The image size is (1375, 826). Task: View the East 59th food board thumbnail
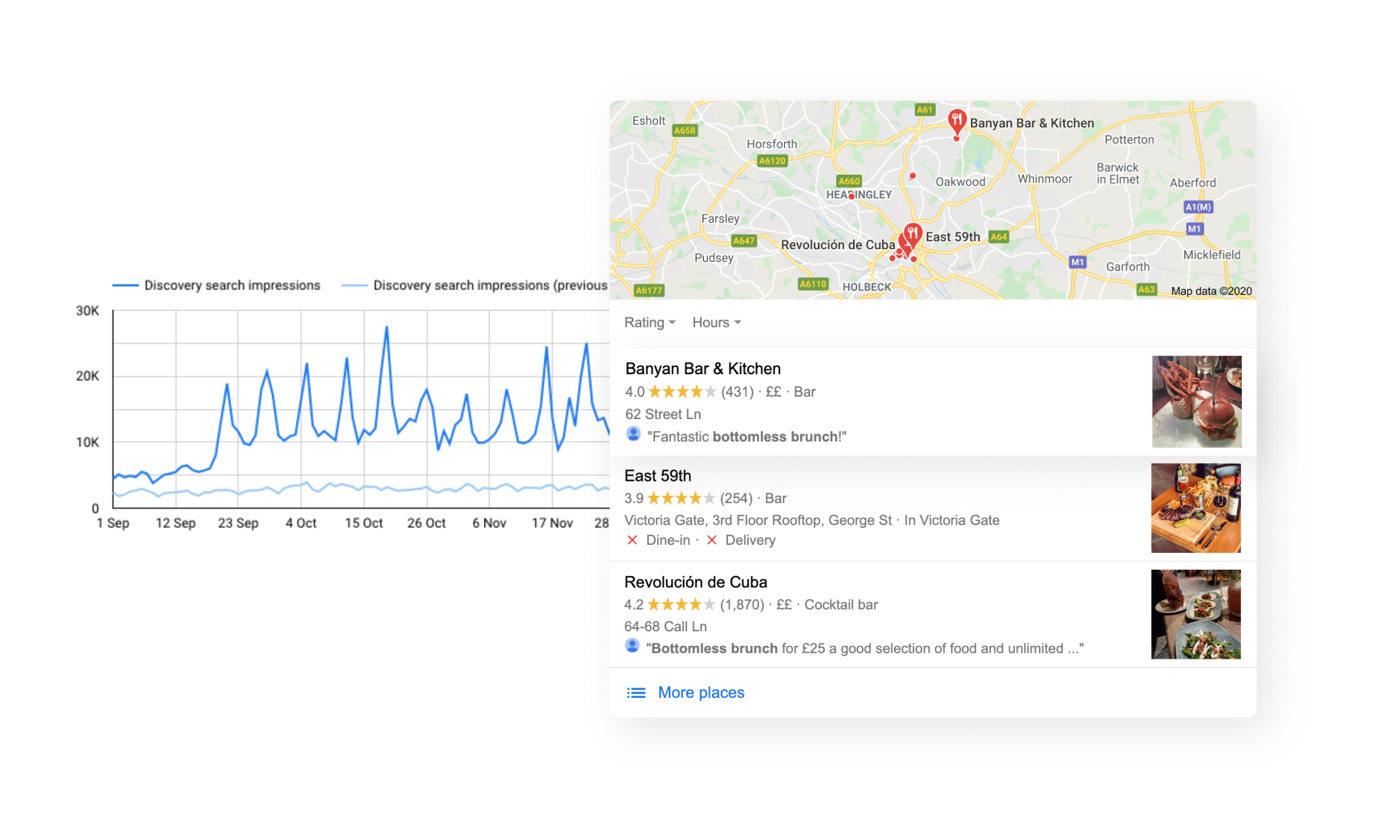pos(1196,508)
